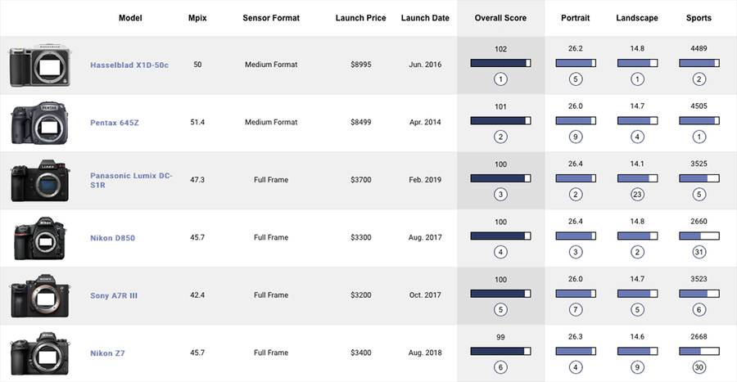Viewport: 737px width, 382px height.
Task: Open the Sony A7R III camera image
Action: (x=38, y=295)
